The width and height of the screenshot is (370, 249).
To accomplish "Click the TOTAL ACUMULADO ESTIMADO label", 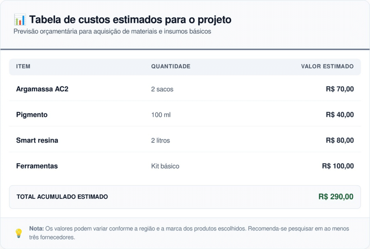I will [x=62, y=197].
